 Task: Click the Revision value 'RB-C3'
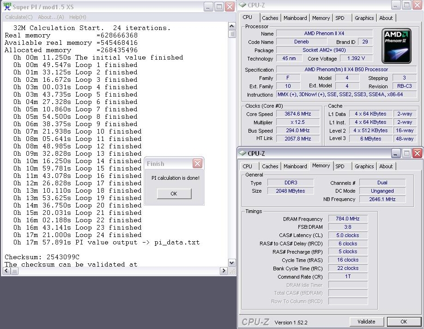(x=404, y=86)
